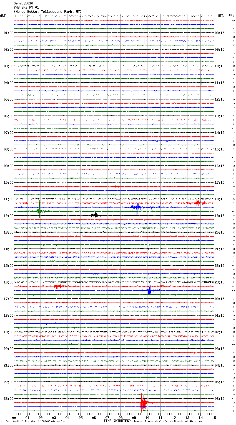
Task: Select the "10:00" MST hour label
Action: (x=9, y=183)
